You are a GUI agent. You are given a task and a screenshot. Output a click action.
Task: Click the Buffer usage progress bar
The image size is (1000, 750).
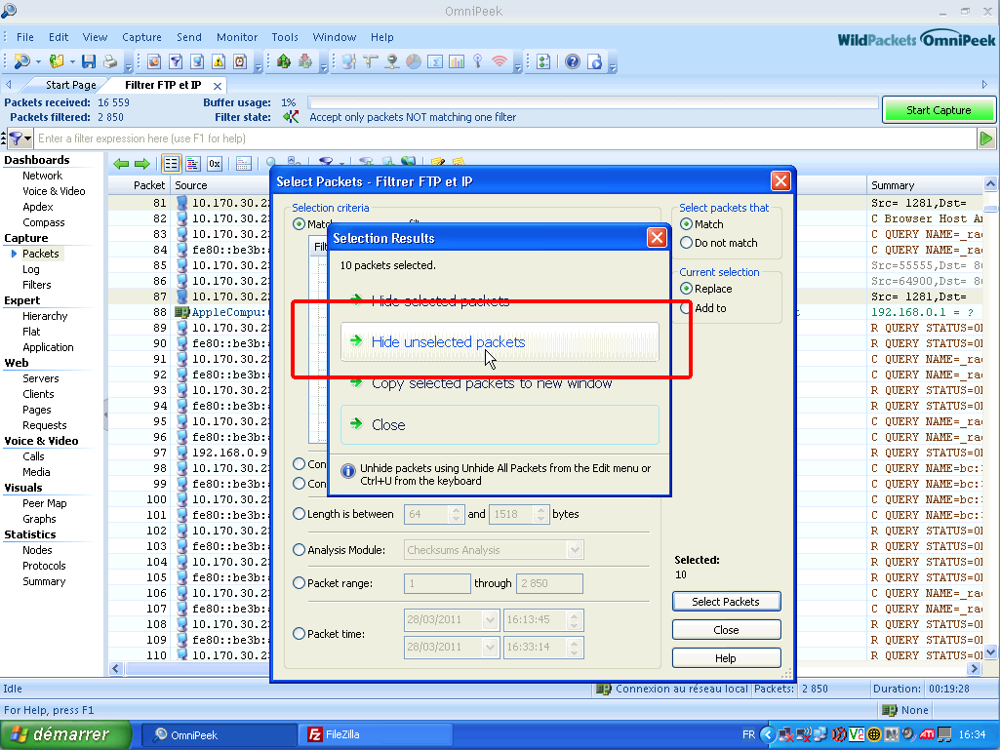[592, 102]
